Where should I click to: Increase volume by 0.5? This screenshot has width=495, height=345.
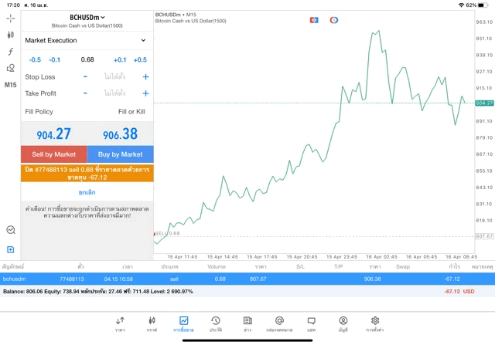click(x=140, y=60)
